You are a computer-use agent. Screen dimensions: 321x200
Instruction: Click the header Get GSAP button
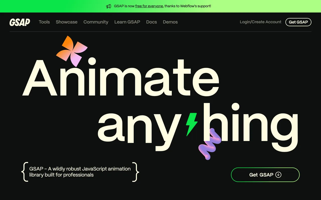(298, 22)
